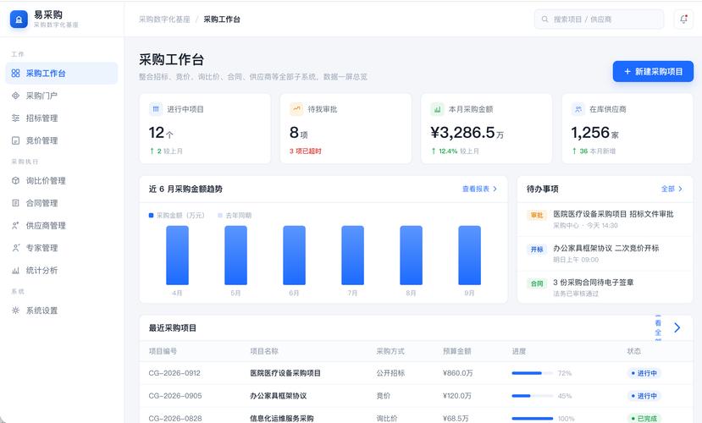The image size is (702, 423).
Task: Toggle the 采购金额(万元) legend swatch
Action: point(151,216)
